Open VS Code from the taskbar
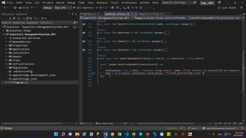 [126, 134]
